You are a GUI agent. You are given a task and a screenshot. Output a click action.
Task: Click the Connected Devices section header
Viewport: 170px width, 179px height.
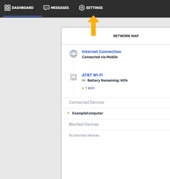pos(86,102)
